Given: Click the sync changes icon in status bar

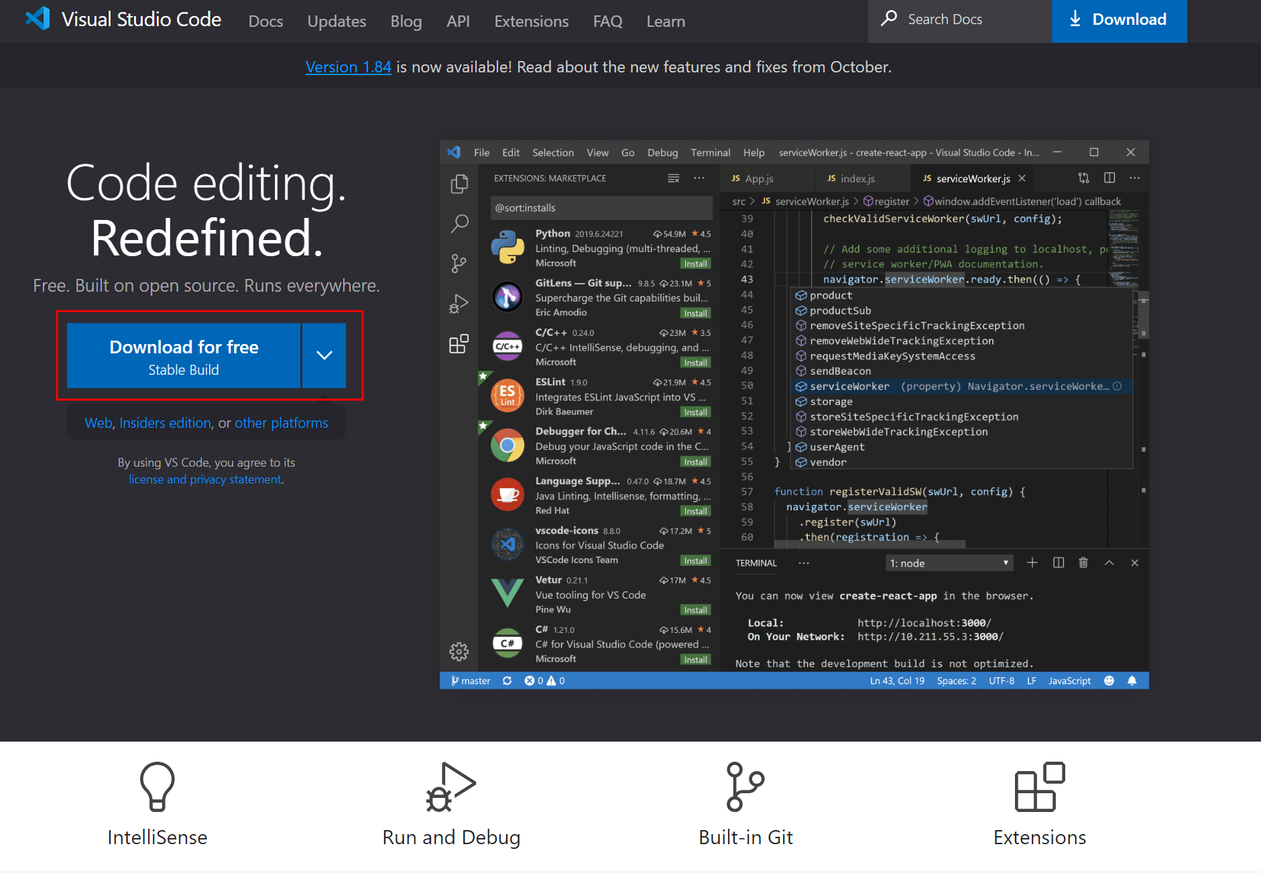Looking at the screenshot, I should coord(507,681).
